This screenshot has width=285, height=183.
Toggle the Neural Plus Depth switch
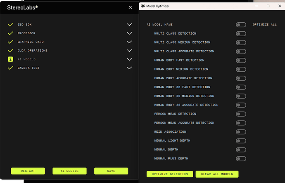(x=241, y=159)
